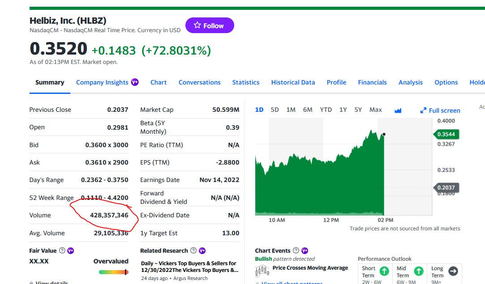
Task: Click the 0.2037 previous close chart label
Action: click(446, 187)
